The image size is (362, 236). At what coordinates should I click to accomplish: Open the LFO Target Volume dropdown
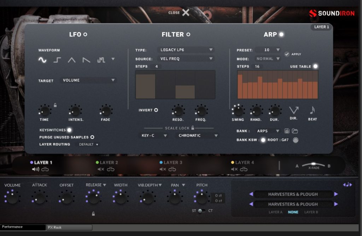click(x=88, y=81)
